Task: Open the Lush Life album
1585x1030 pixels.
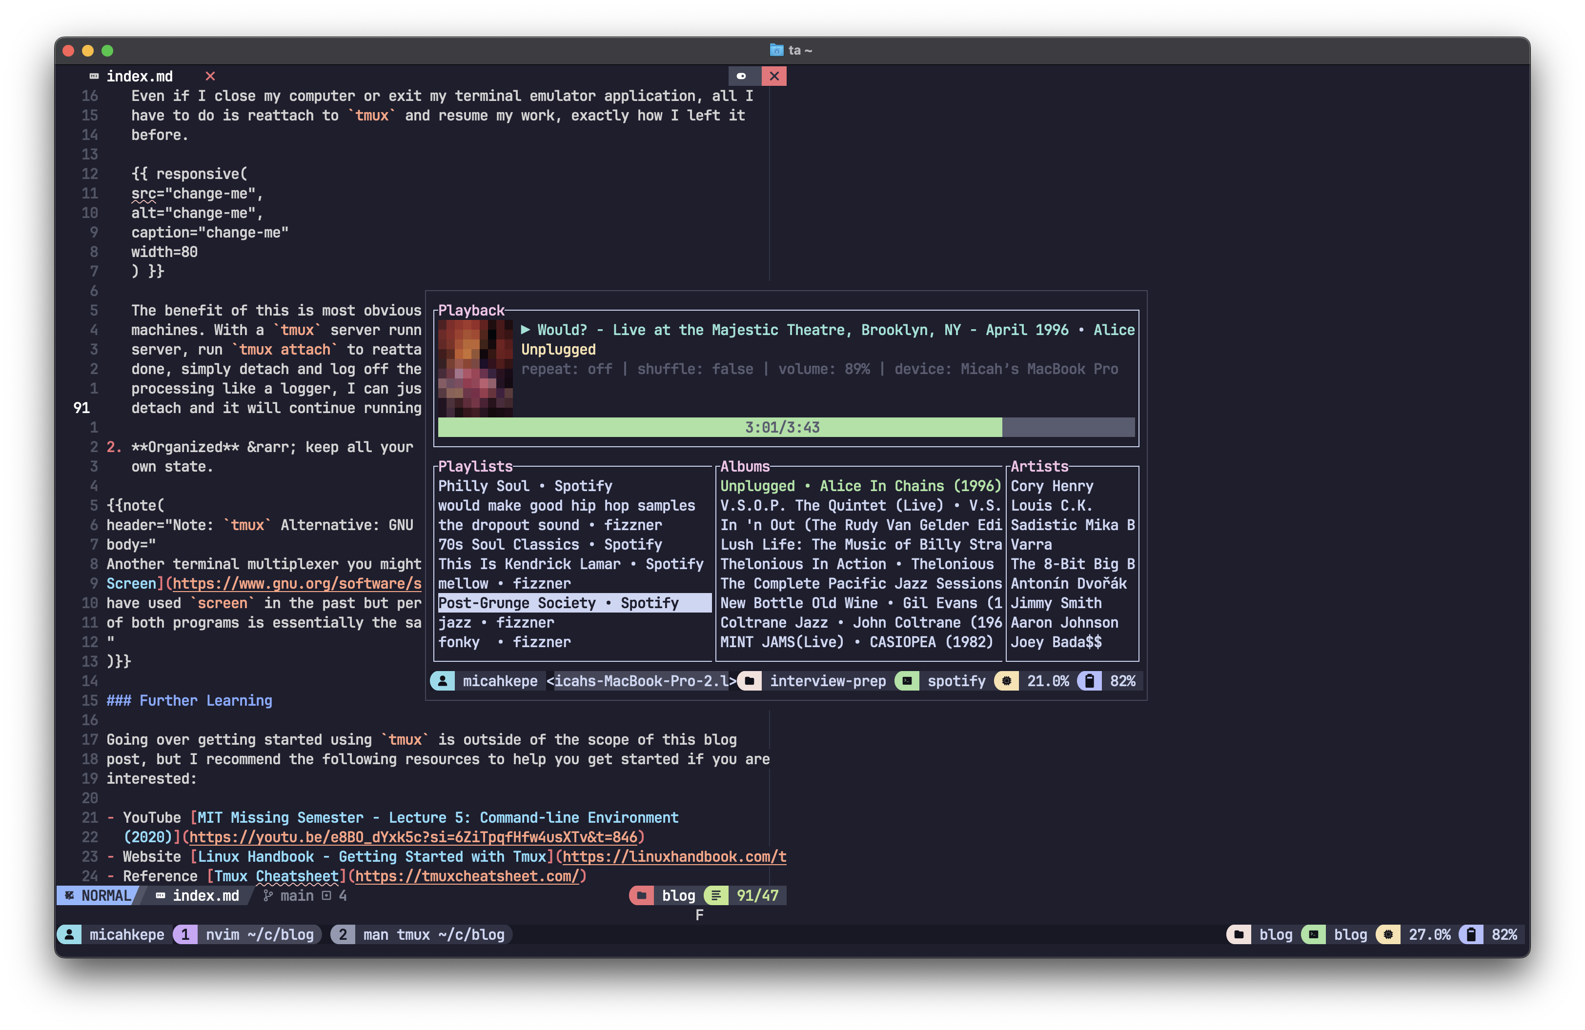Action: 860,544
